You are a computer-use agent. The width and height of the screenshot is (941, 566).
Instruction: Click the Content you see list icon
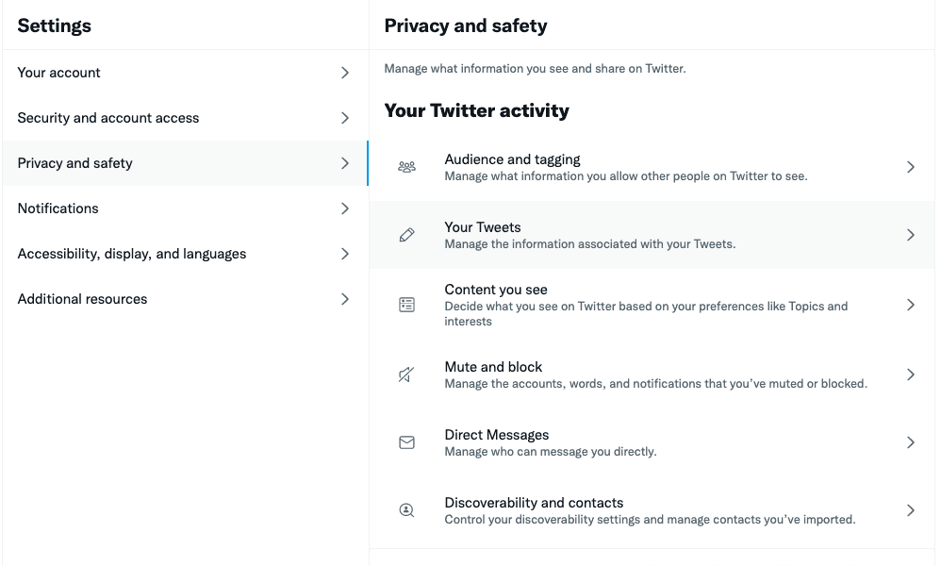coord(406,305)
